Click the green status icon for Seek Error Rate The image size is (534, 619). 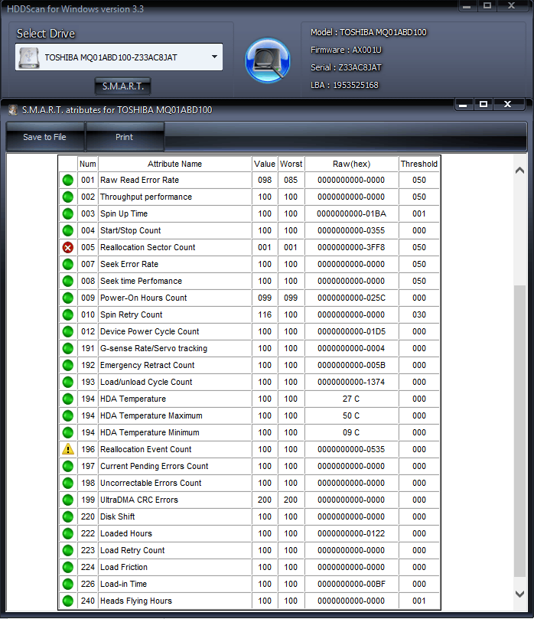coord(68,264)
